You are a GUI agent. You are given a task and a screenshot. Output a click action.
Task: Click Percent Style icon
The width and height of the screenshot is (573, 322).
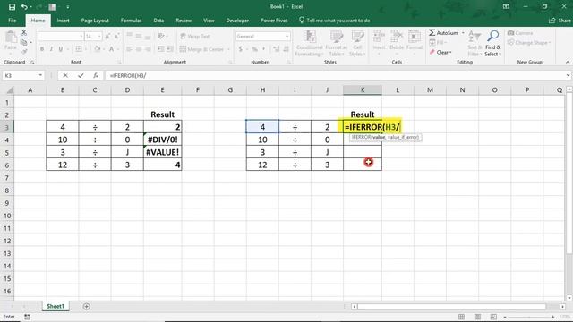[x=254, y=49]
